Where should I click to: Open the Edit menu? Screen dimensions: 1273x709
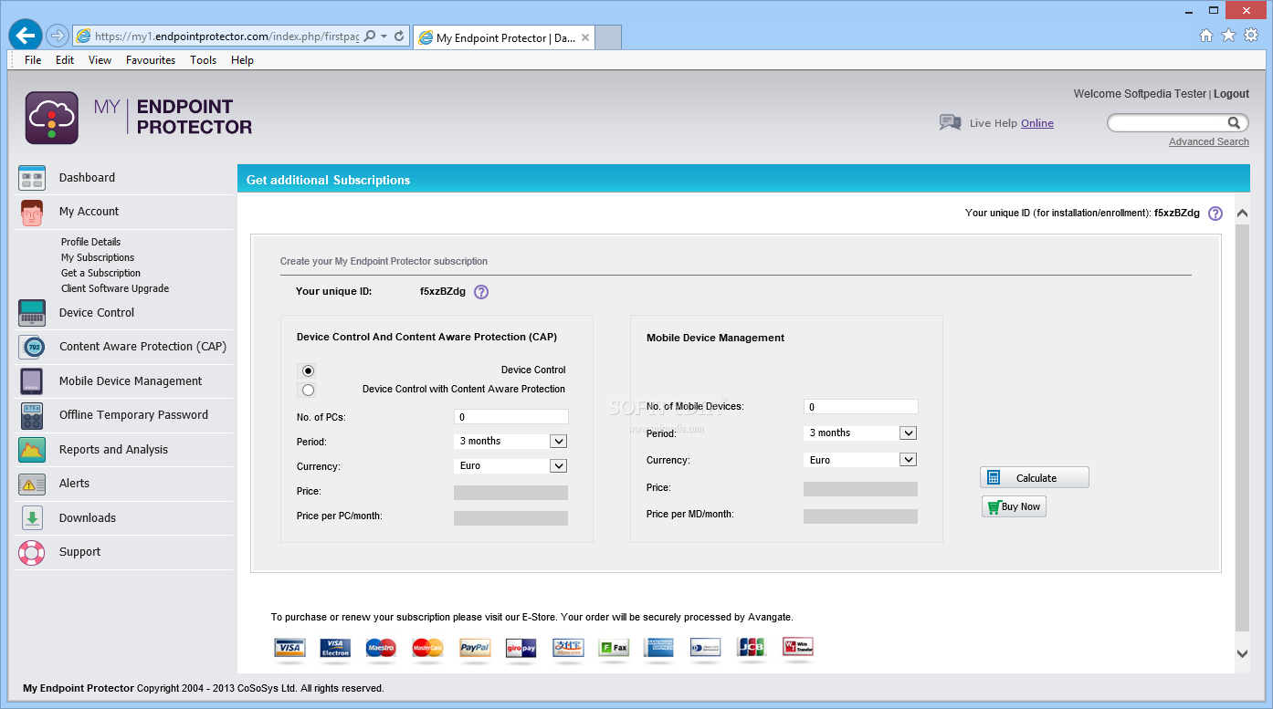[65, 60]
